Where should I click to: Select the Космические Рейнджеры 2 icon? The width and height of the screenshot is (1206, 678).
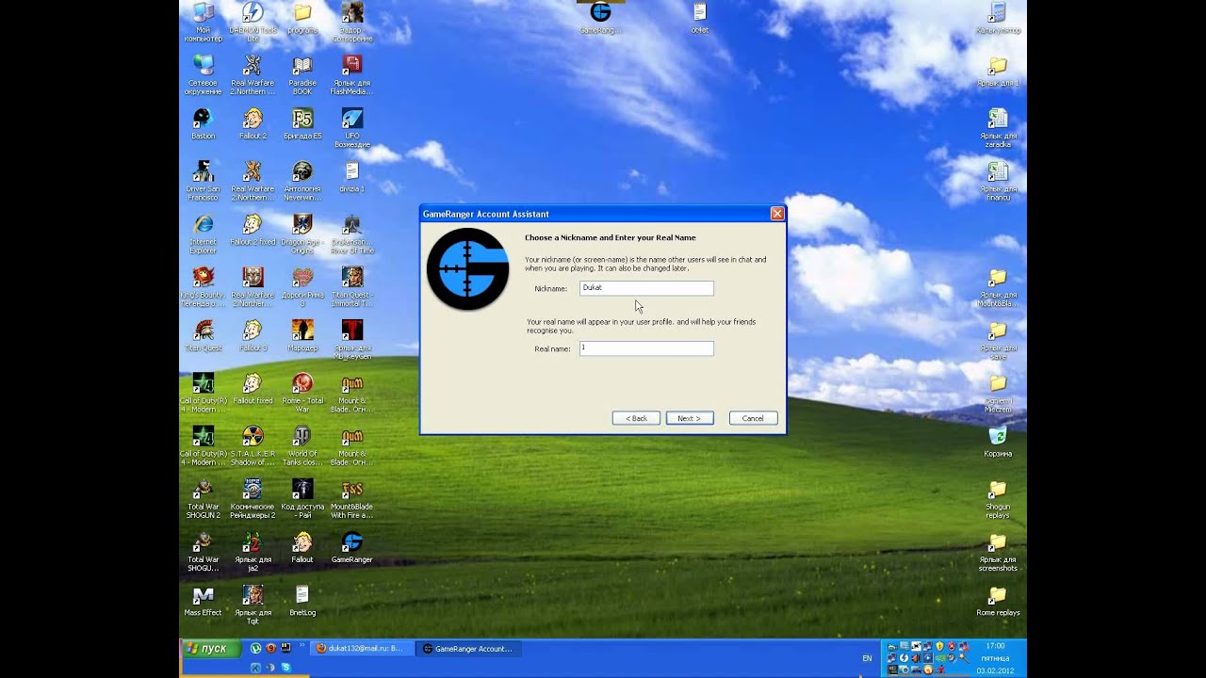pyautogui.click(x=253, y=498)
